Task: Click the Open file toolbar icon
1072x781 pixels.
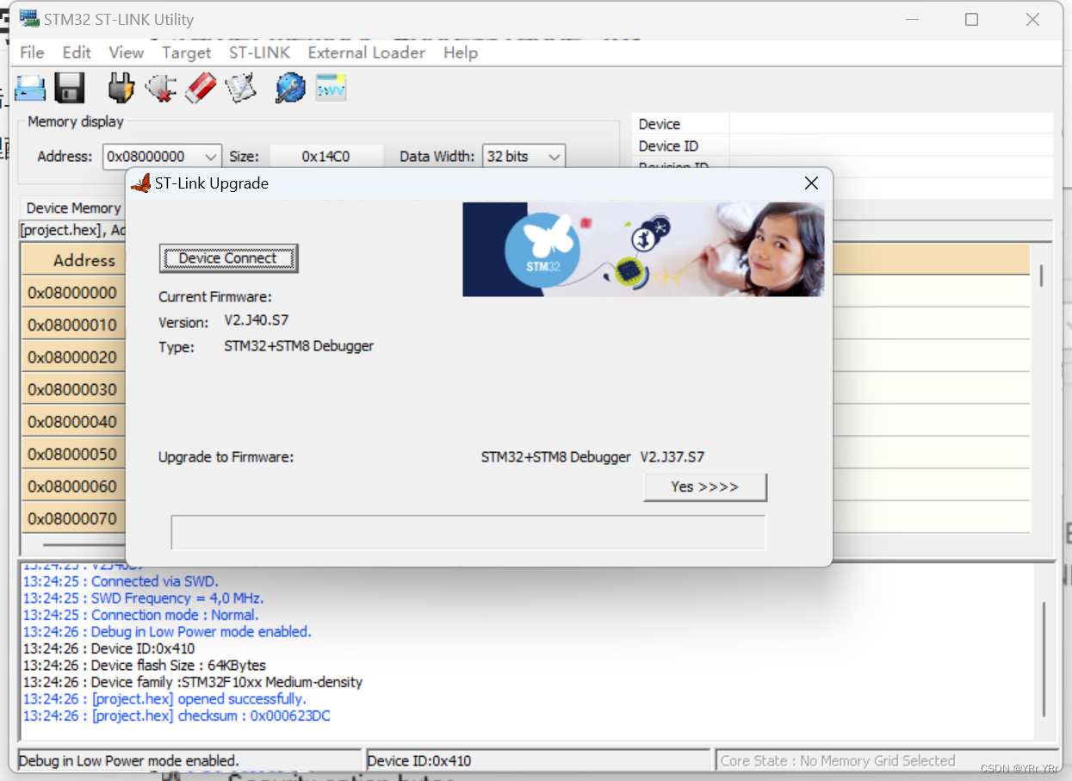Action: pyautogui.click(x=30, y=89)
